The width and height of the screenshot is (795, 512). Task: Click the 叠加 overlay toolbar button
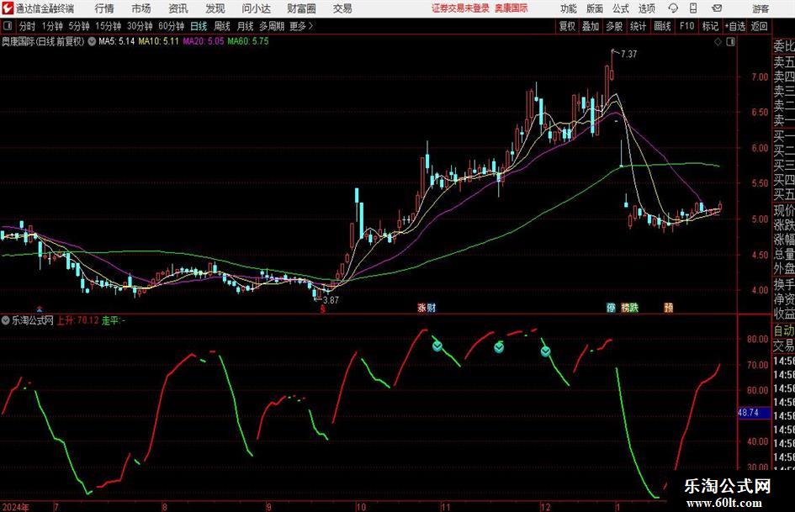pyautogui.click(x=591, y=26)
